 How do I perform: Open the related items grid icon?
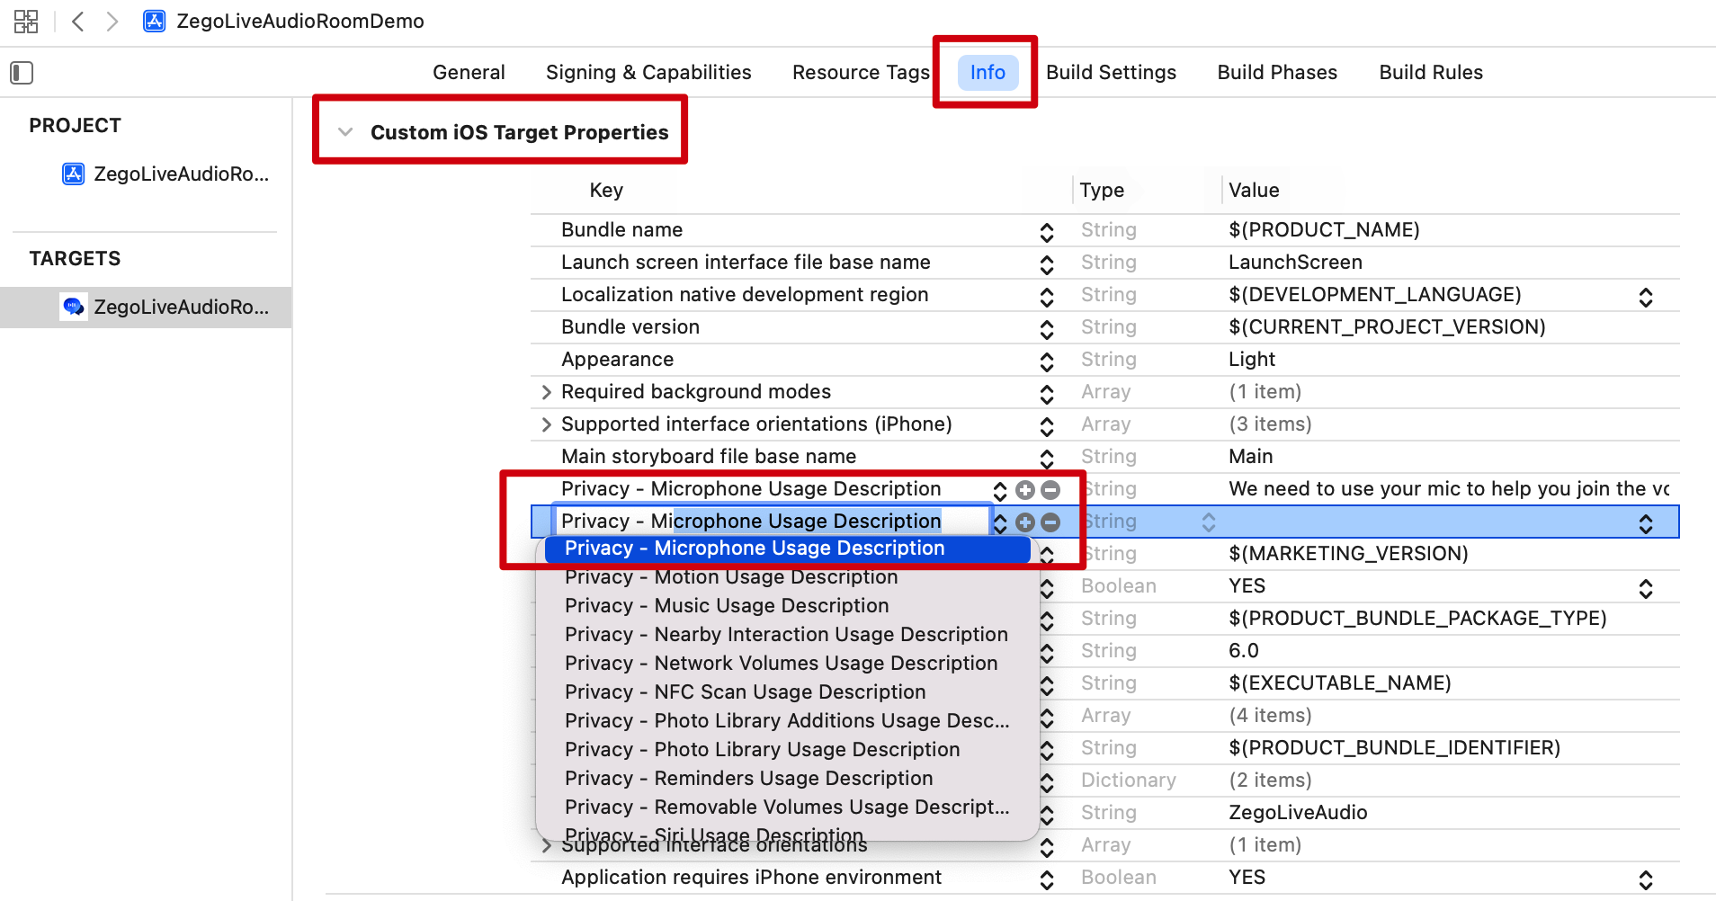(26, 22)
